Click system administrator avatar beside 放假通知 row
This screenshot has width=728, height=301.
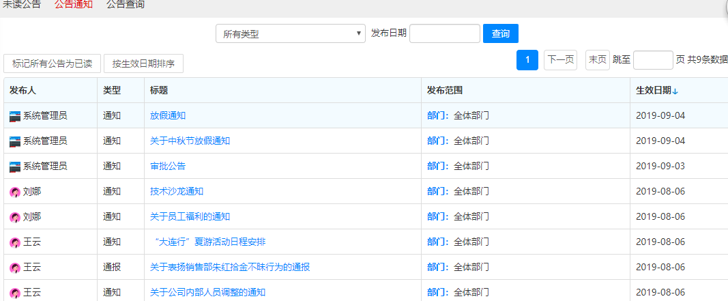click(15, 116)
